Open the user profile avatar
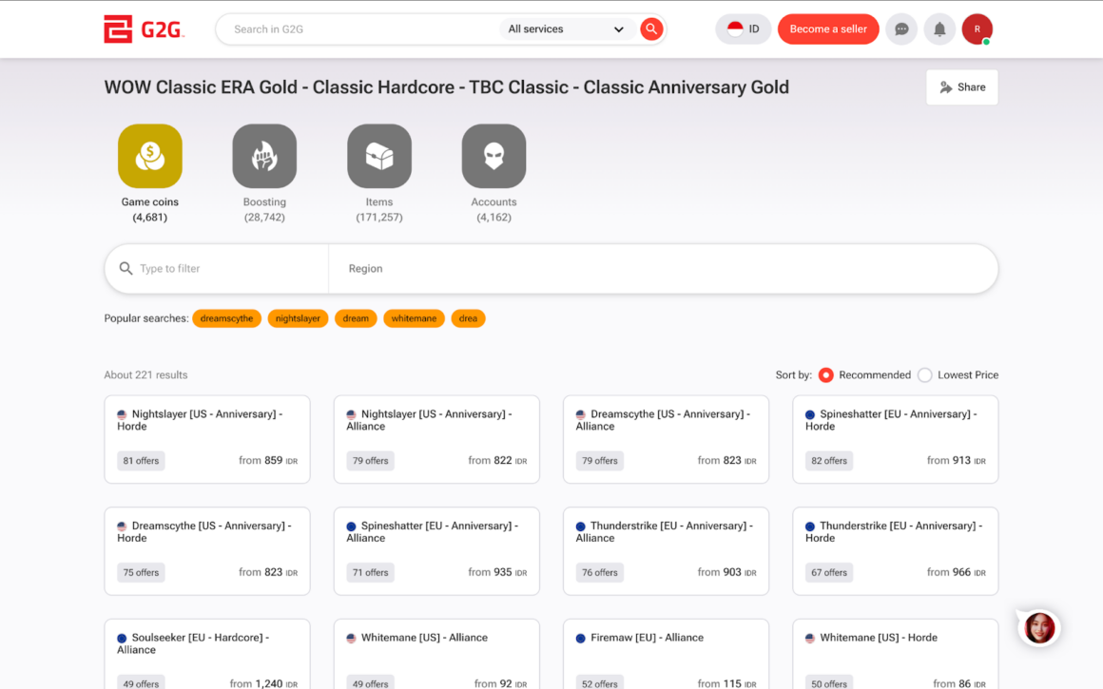Viewport: 1103px width, 689px height. tap(977, 29)
